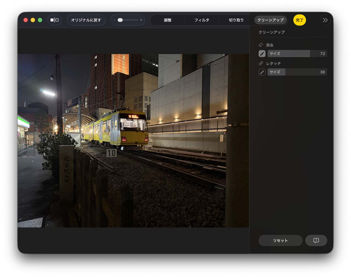Open the feedback speech bubble icon
This screenshot has height=277, width=351.
(x=316, y=240)
